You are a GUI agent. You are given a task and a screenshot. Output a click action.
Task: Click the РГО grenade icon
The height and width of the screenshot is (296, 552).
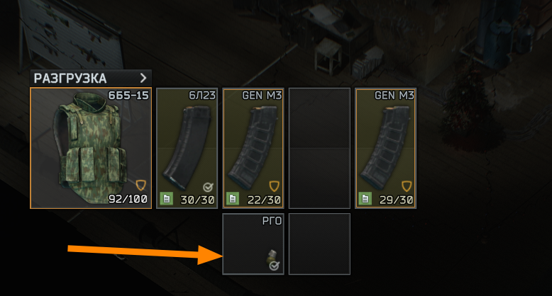[x=272, y=256]
